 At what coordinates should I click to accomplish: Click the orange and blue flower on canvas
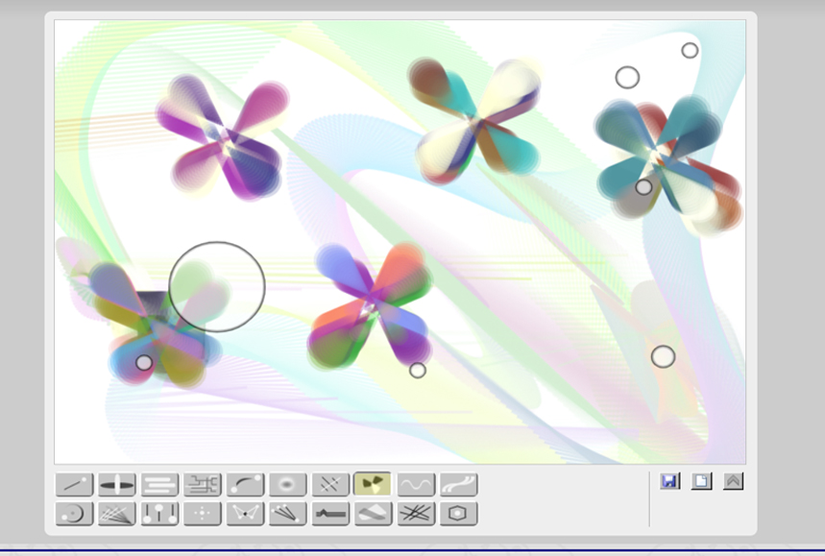[371, 305]
